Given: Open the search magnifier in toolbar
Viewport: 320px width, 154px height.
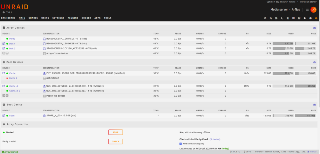Looking at the screenshot, I should pyautogui.click(x=271, y=18).
